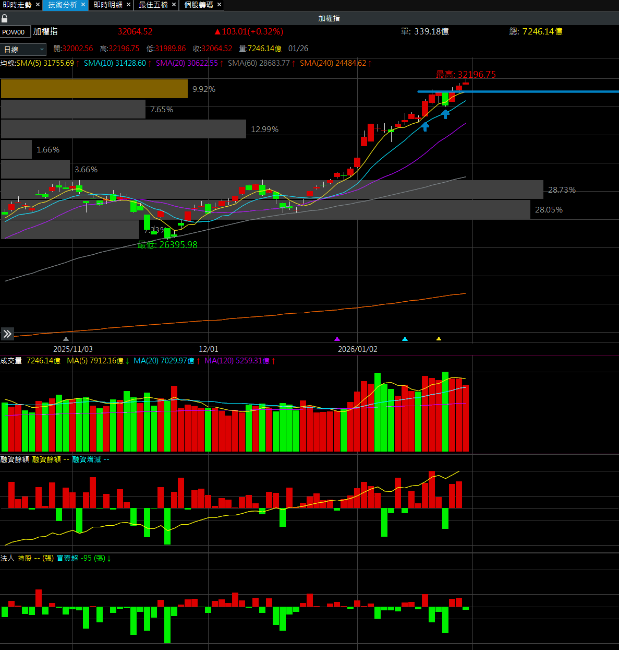The width and height of the screenshot is (619, 650).
Task: Click the left blue up-arrow annotation on chart
Action: pyautogui.click(x=425, y=126)
